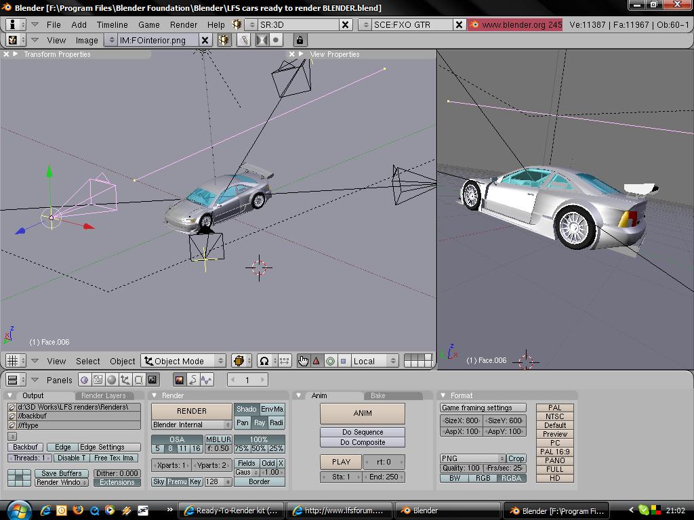Adjust the Quality: 100 slider
This screenshot has height=520, width=694.
point(461,469)
